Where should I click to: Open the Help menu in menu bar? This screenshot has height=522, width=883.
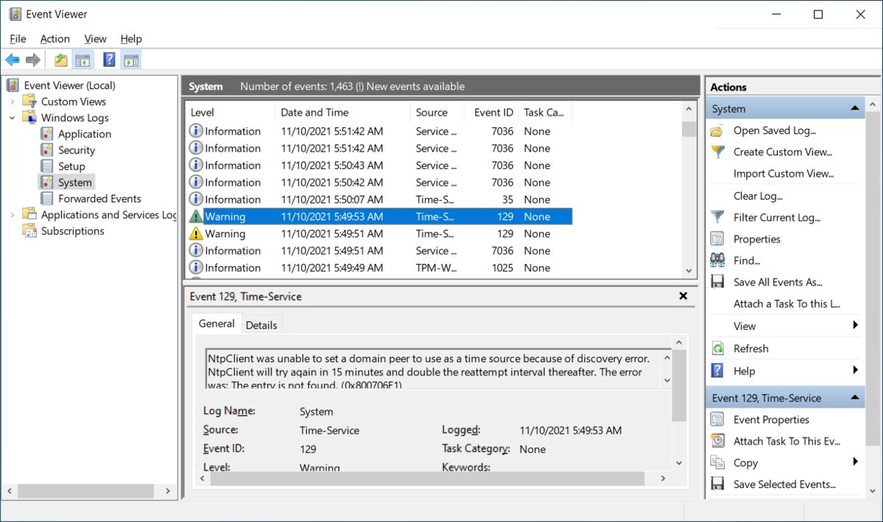click(131, 39)
